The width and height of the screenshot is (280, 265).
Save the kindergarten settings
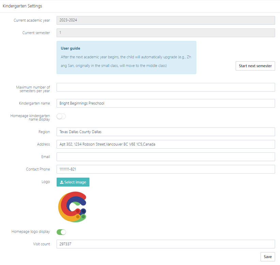[x=267, y=256]
